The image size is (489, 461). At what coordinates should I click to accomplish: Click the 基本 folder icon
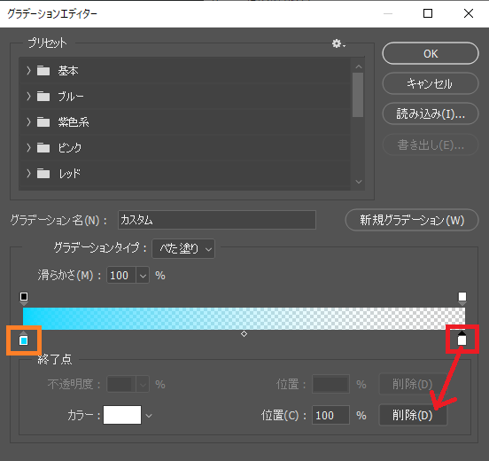43,71
